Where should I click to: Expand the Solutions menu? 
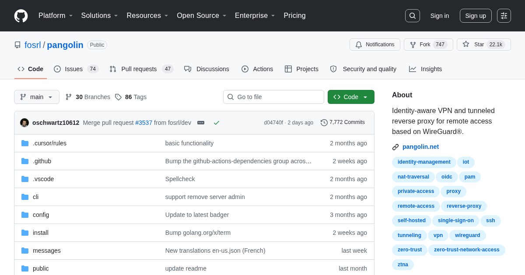tap(100, 16)
